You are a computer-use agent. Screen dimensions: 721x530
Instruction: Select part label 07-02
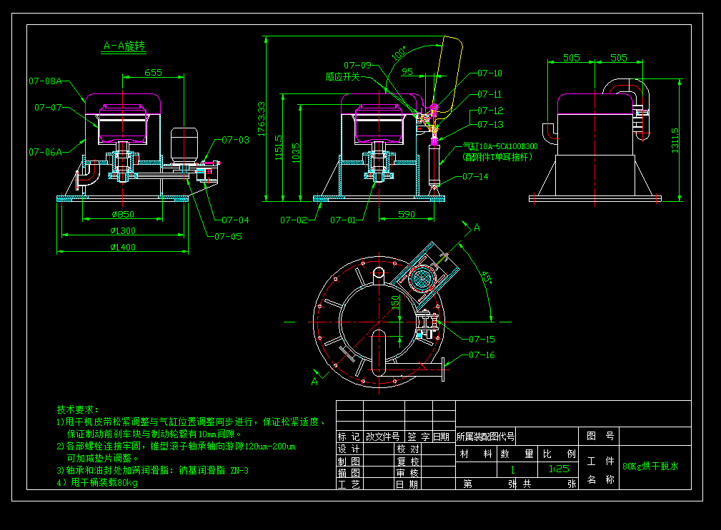tap(294, 220)
